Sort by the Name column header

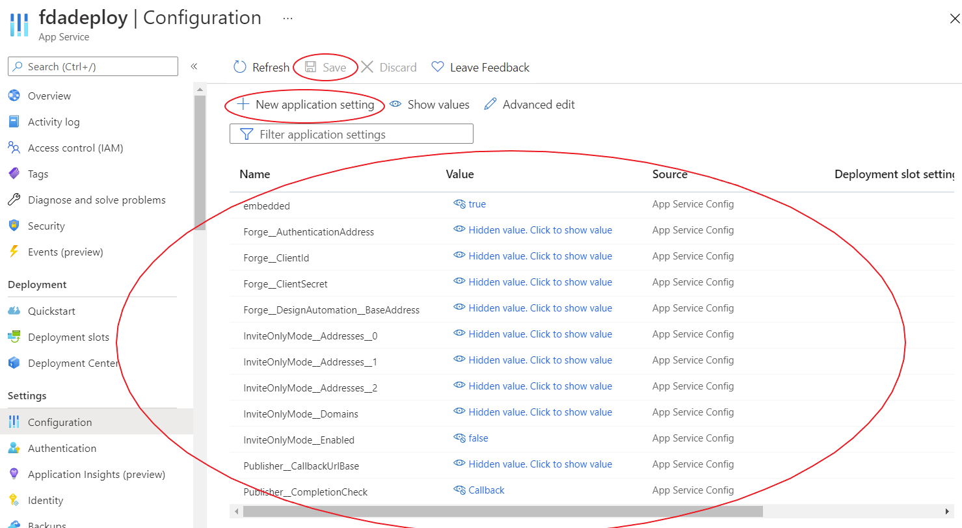pyautogui.click(x=254, y=174)
